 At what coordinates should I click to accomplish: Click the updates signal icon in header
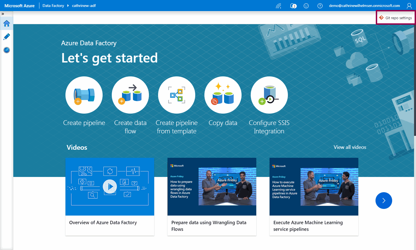279,6
